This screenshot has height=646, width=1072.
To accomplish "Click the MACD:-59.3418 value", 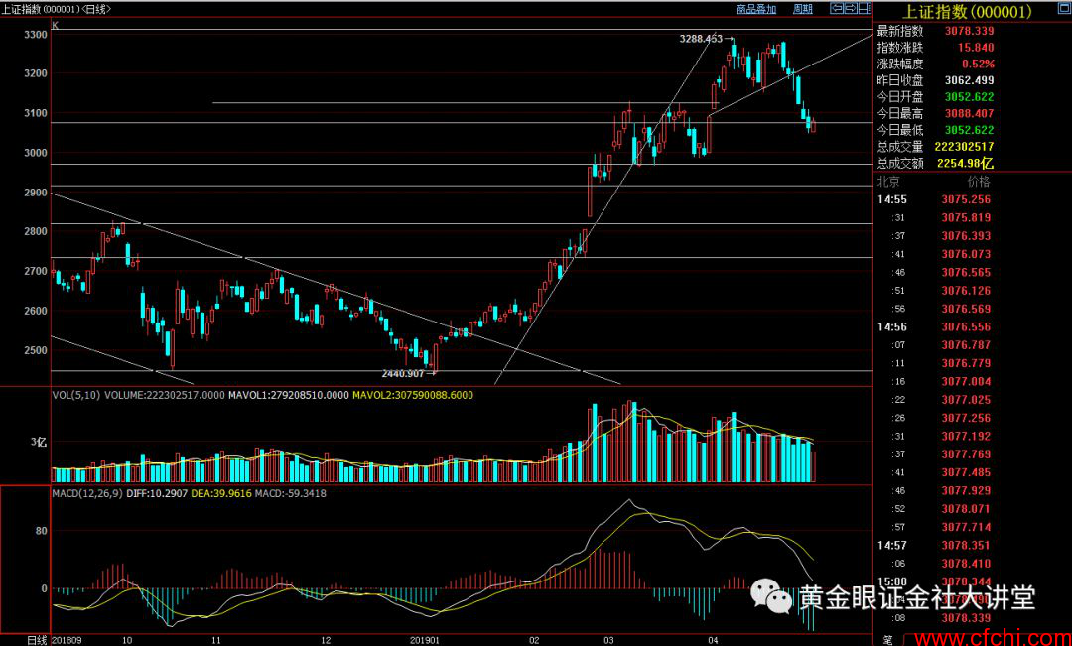I will (x=290, y=493).
